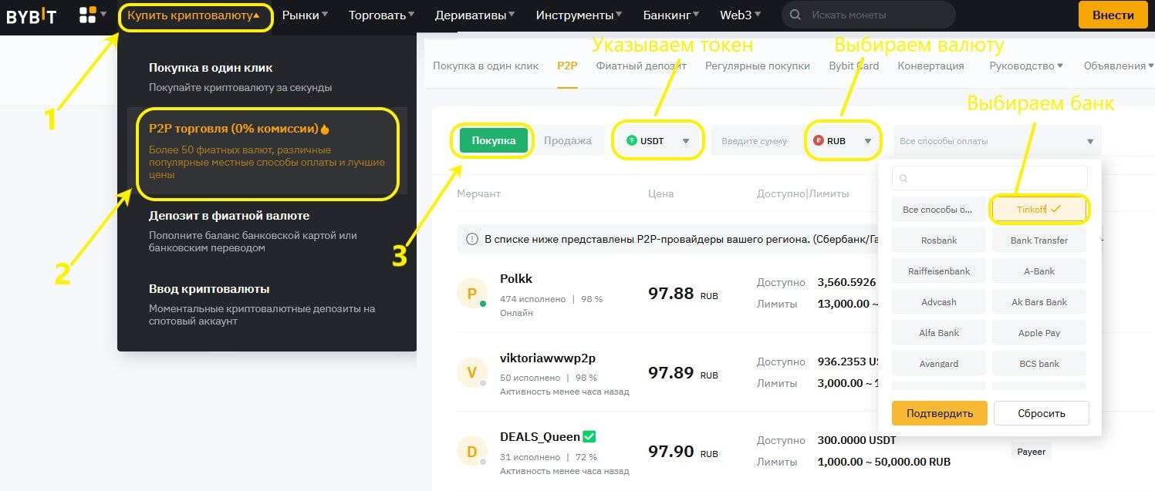The image size is (1155, 491).
Task: Click the info icon in the notice banner
Action: (472, 240)
